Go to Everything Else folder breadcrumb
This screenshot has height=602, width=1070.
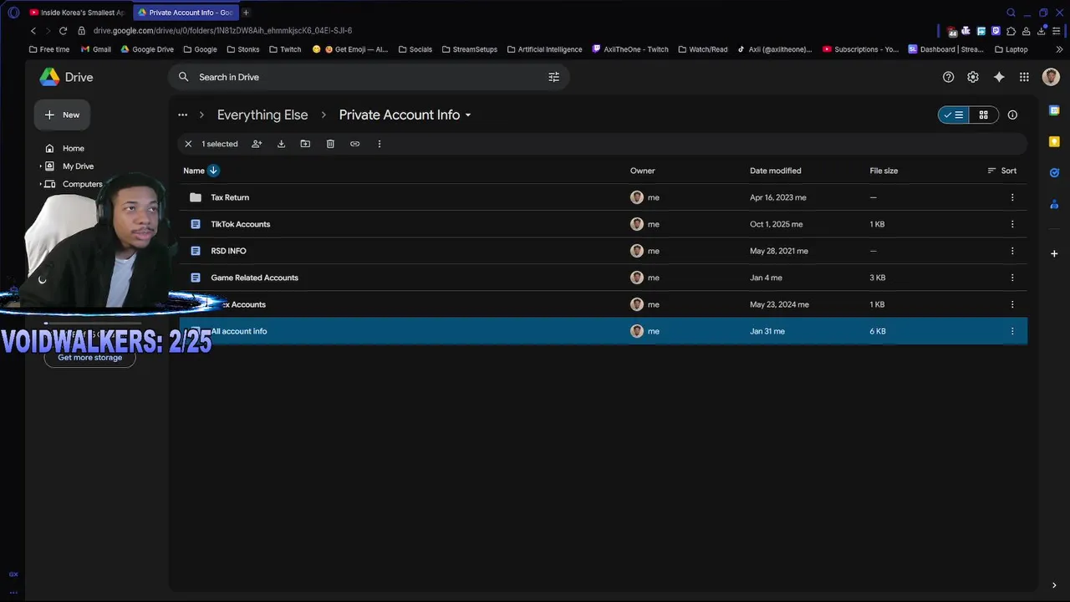pyautogui.click(x=262, y=115)
